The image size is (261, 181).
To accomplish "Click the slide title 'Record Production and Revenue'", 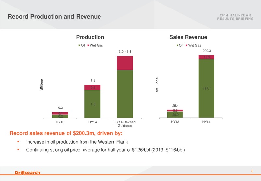I will [x=54, y=17].
